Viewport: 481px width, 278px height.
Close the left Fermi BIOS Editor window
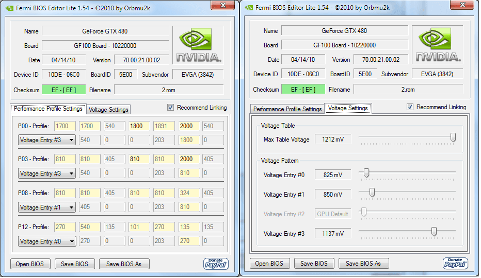223,5
